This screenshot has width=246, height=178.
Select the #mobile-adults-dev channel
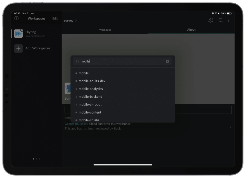click(x=123, y=81)
